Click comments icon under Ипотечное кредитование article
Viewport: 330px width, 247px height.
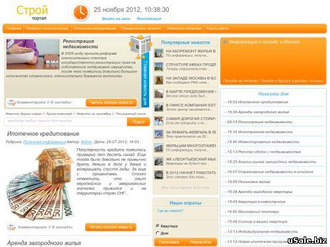(x=11, y=227)
